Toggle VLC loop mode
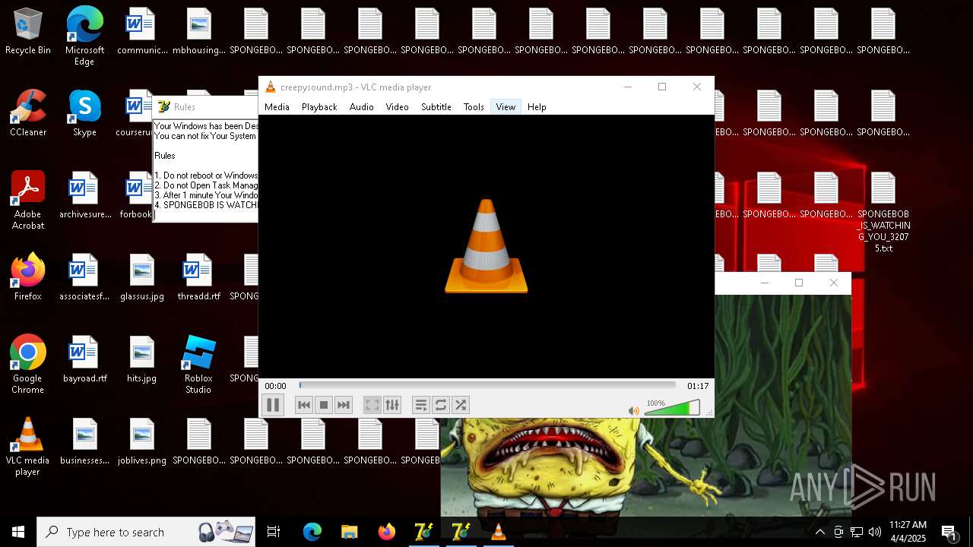The width and height of the screenshot is (973, 547). point(441,405)
